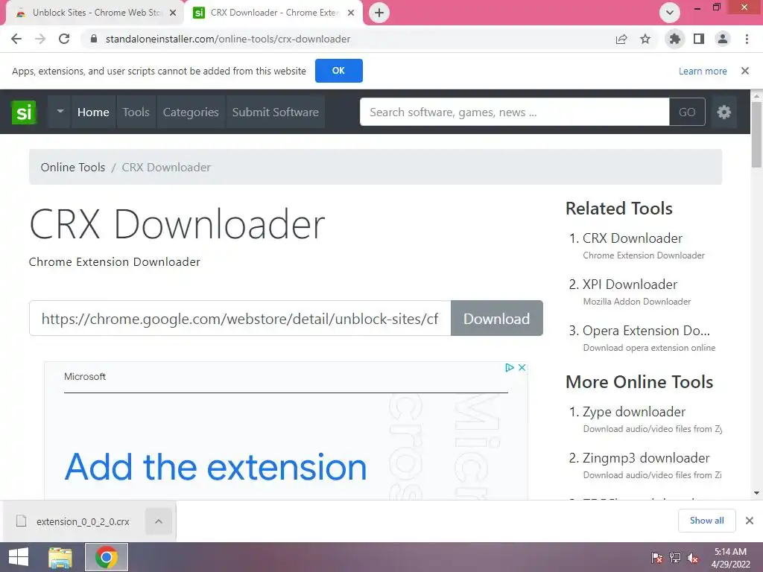Follow the Online Tools breadcrumb link
The width and height of the screenshot is (763, 572).
[x=73, y=168]
